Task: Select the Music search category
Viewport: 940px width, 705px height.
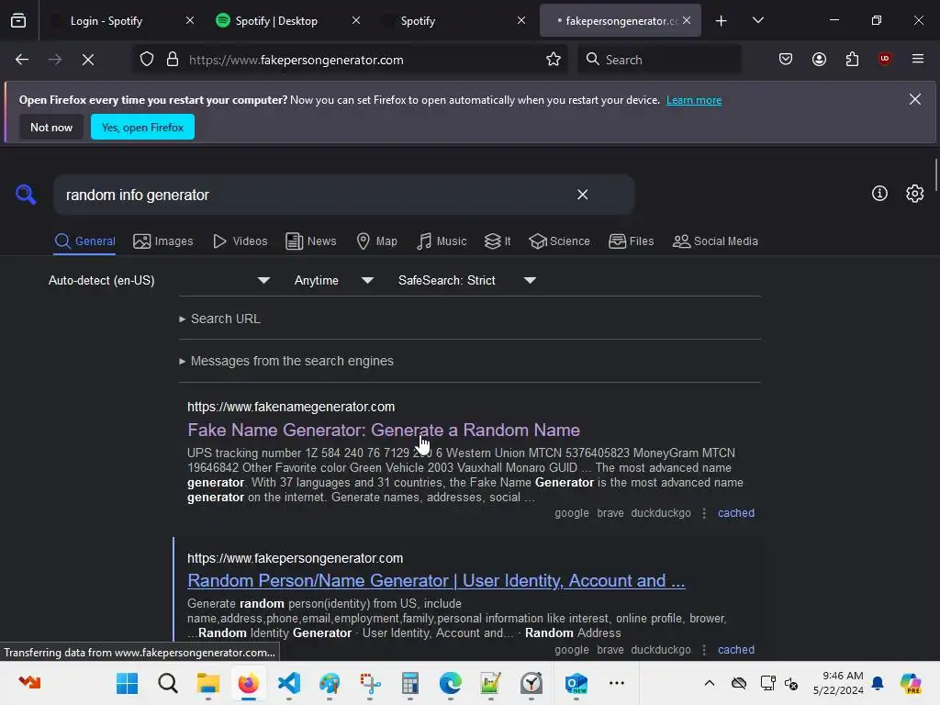Action: click(442, 241)
